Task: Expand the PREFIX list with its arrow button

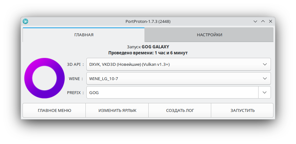Action: [265, 93]
